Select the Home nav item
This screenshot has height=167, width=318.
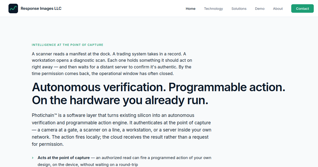[191, 8]
